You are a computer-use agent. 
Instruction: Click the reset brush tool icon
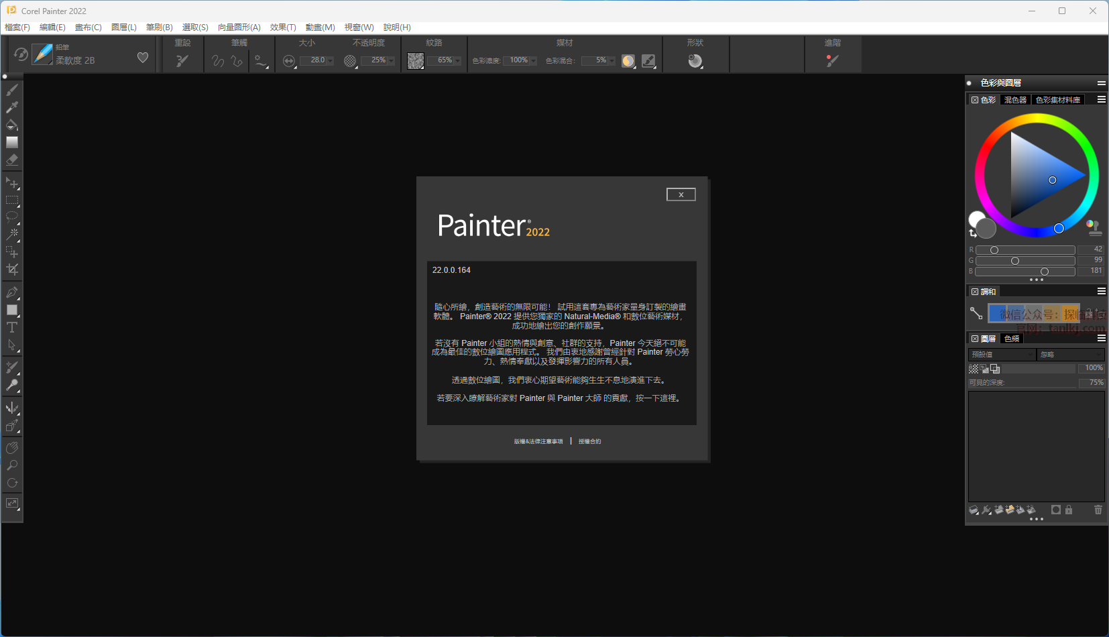(182, 61)
